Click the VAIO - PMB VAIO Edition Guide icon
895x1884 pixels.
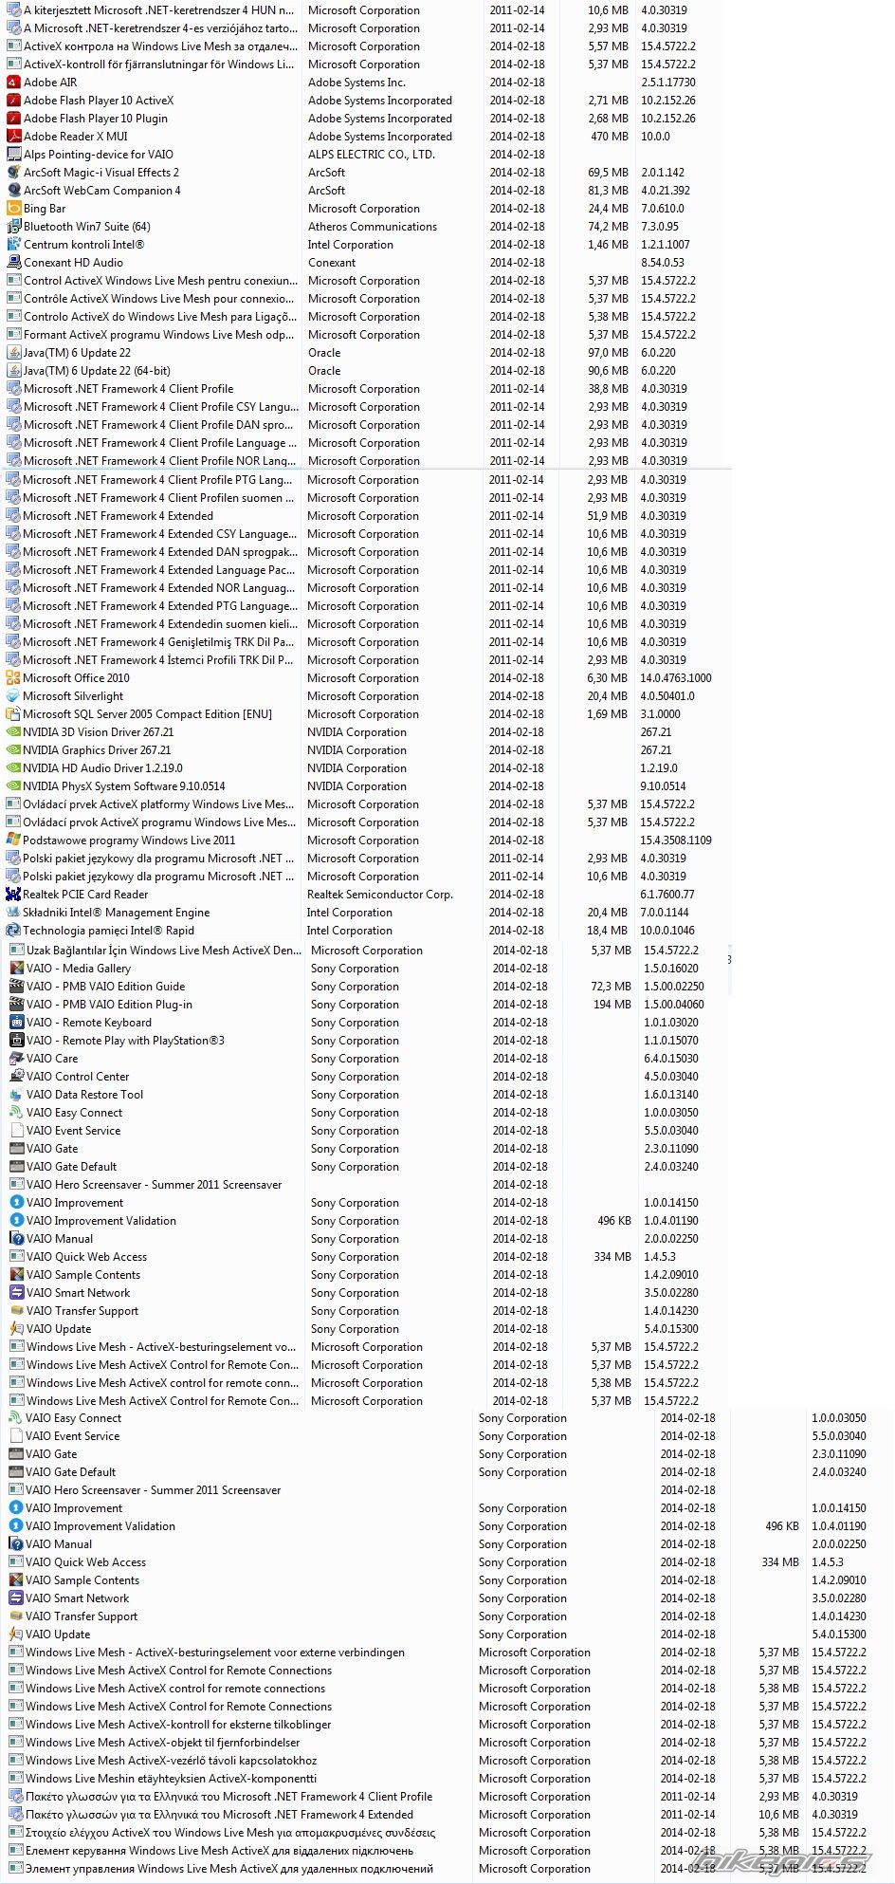(x=17, y=987)
